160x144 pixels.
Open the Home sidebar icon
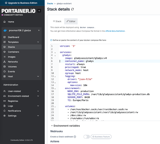(x=5, y=22)
